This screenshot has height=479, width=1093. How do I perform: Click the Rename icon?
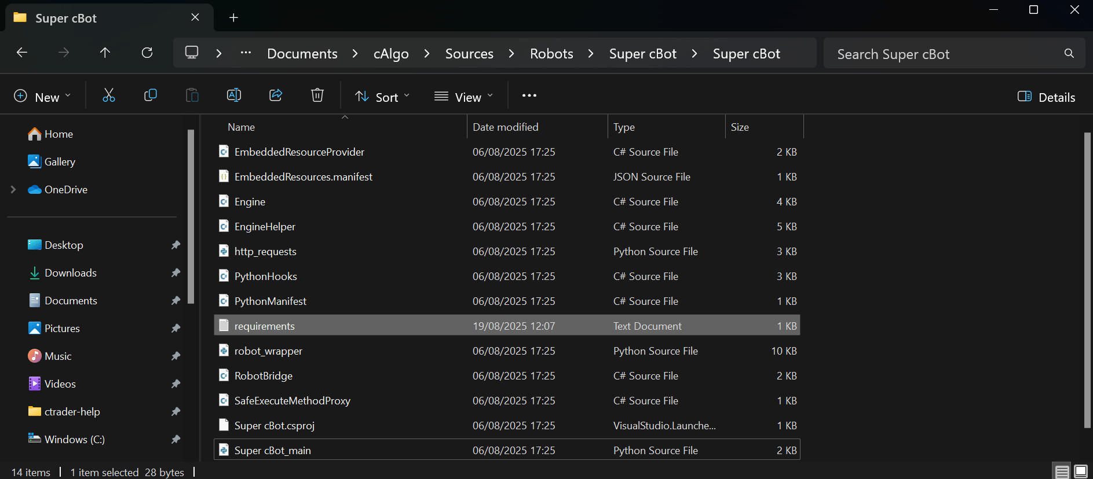(x=234, y=95)
